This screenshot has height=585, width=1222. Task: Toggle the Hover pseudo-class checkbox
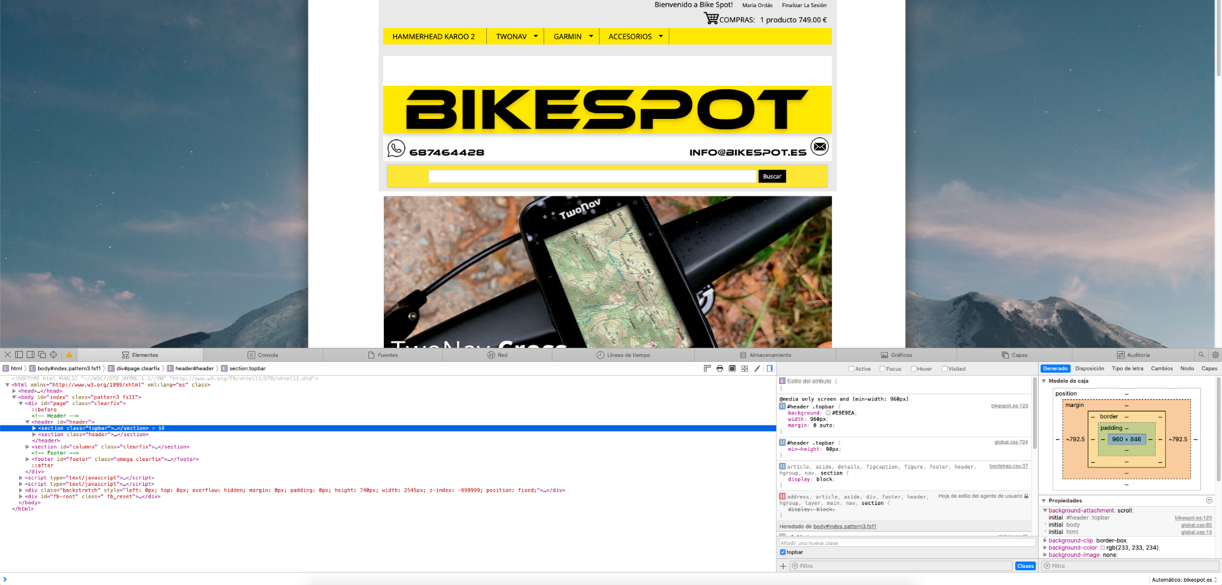pyautogui.click(x=914, y=369)
